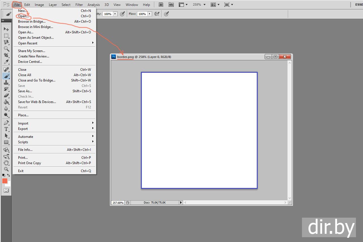Select the Crop tool

pos(6,55)
